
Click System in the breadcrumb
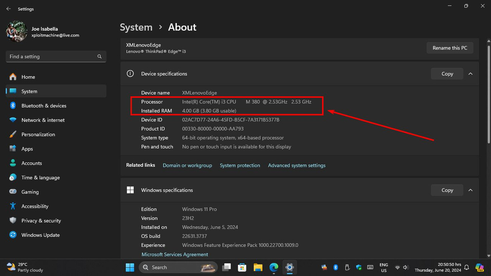click(x=136, y=27)
